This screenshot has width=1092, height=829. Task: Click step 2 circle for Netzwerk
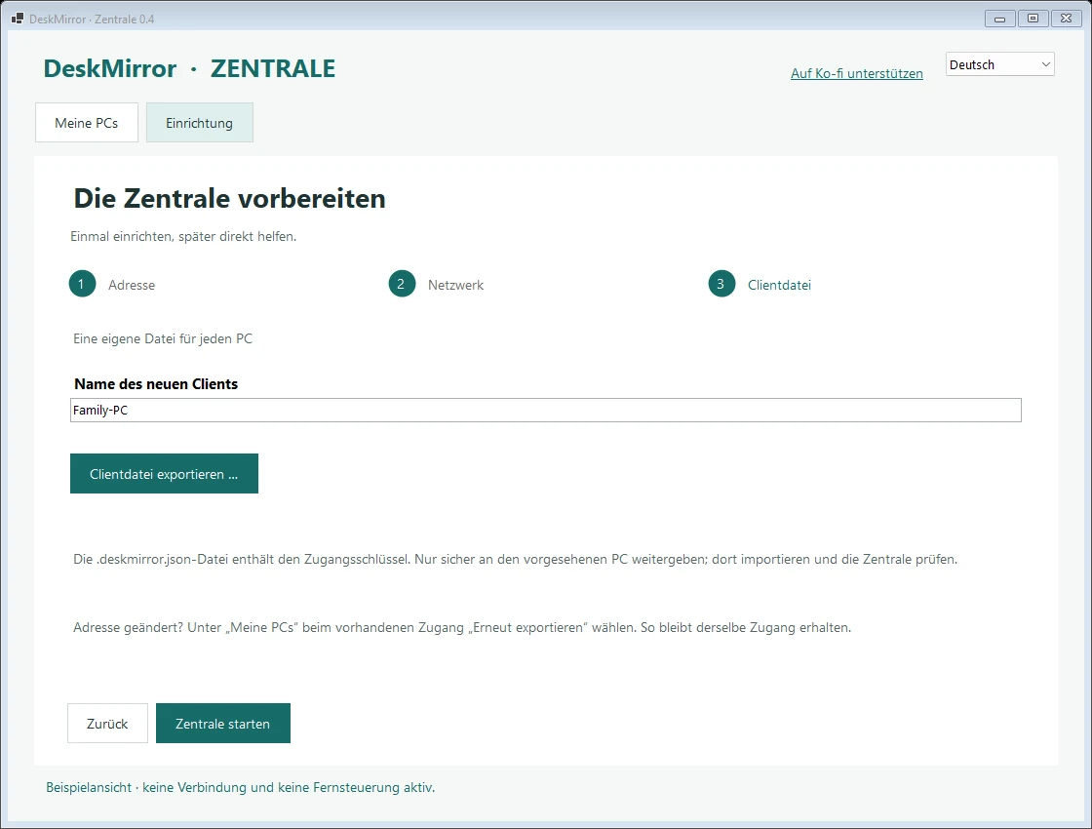(x=402, y=284)
